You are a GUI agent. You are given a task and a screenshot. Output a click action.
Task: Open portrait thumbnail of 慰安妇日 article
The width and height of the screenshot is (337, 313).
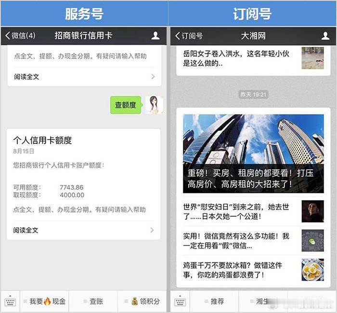pos(313,211)
